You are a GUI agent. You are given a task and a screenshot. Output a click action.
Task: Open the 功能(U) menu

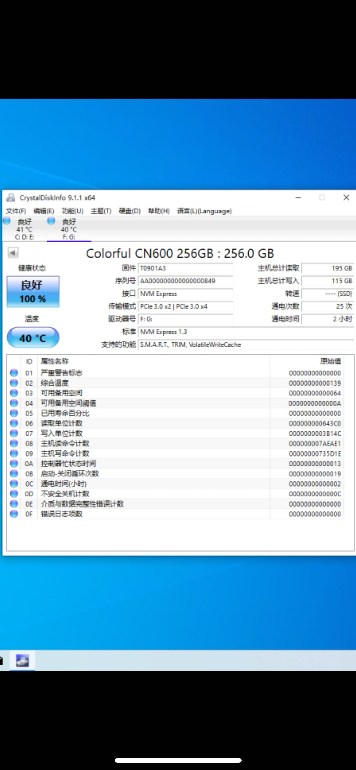pyautogui.click(x=72, y=211)
